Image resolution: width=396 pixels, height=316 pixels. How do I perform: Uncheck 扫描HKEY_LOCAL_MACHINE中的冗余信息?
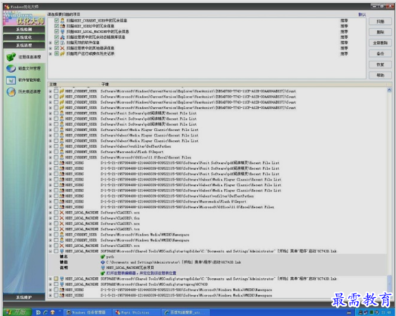tap(56, 31)
